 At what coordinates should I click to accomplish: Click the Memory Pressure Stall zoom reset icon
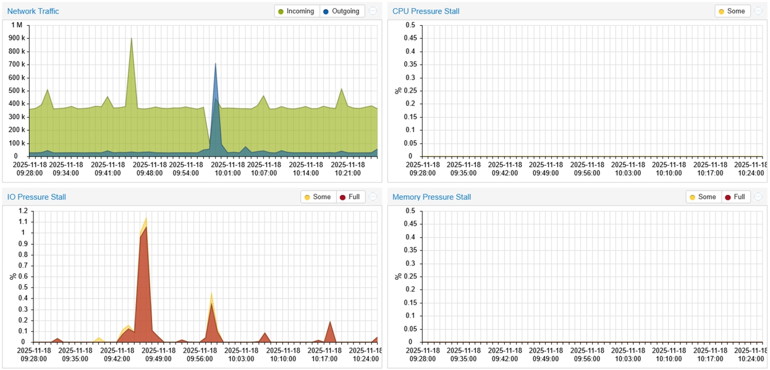[x=758, y=197]
